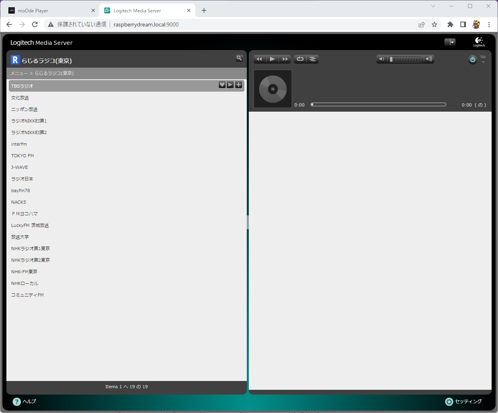Viewport: 498px width, 413px height.
Task: Open browser extensions puzzle icon
Action: (x=450, y=24)
